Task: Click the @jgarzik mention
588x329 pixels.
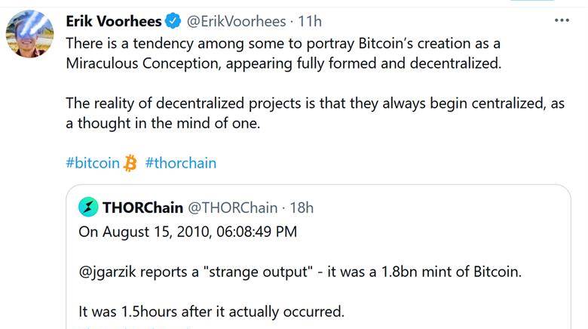Action: pyautogui.click(x=107, y=272)
